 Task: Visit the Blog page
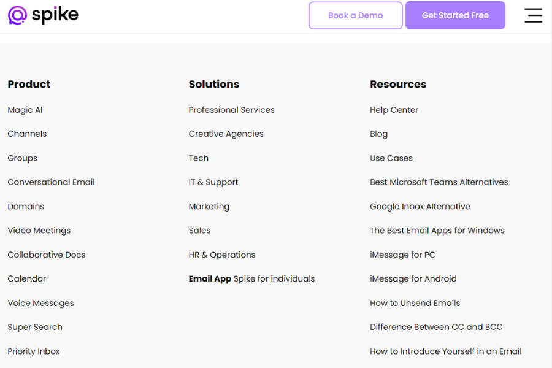pyautogui.click(x=378, y=134)
